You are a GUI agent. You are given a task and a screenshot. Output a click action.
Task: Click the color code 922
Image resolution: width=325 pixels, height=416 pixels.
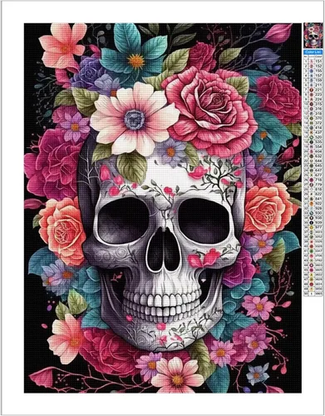coord(318,204)
